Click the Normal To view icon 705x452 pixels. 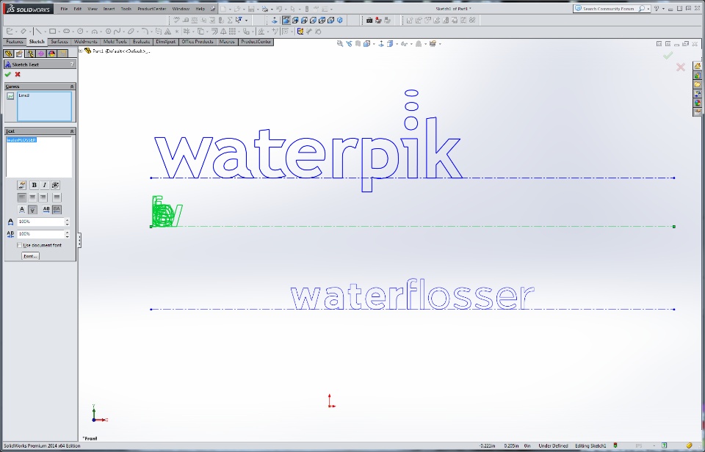pos(274,21)
